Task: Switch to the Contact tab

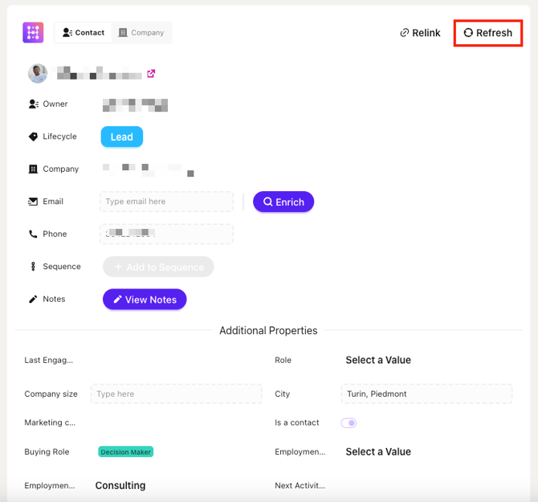Action: pyautogui.click(x=84, y=33)
